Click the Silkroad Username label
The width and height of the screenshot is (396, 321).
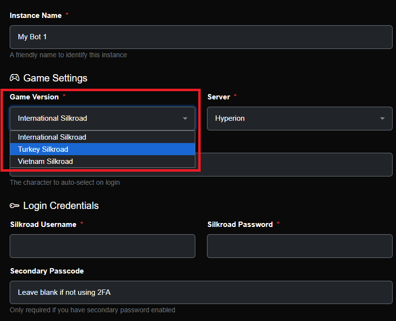coord(43,225)
